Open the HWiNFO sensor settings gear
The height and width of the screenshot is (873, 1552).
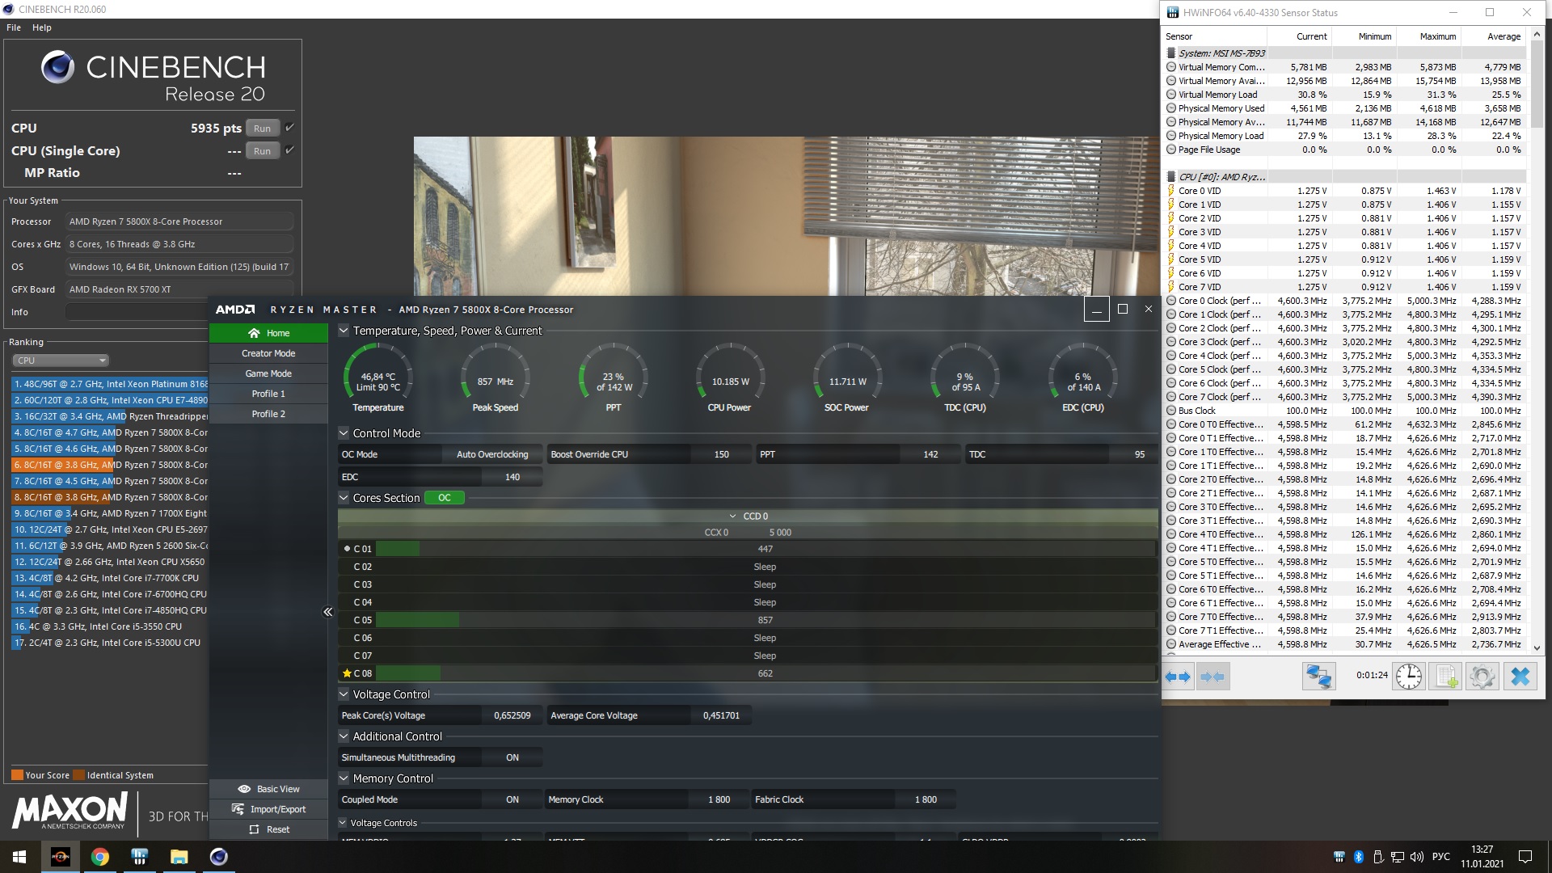[x=1482, y=677]
